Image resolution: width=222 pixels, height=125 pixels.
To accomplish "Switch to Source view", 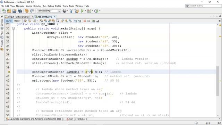I will click(x=8, y=21).
